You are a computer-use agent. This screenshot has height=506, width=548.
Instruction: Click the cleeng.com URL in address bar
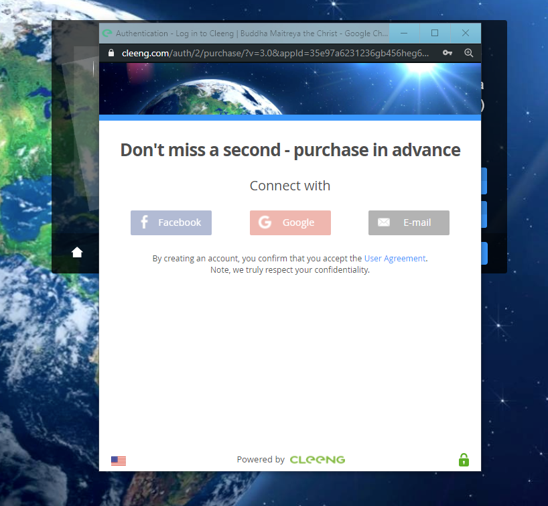point(275,53)
